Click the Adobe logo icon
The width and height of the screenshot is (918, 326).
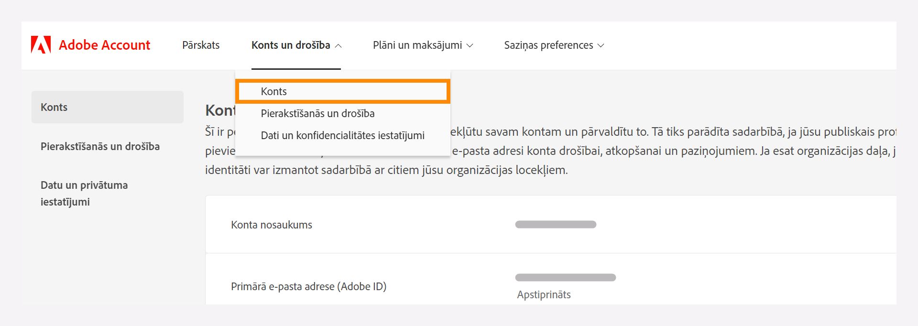pos(40,44)
